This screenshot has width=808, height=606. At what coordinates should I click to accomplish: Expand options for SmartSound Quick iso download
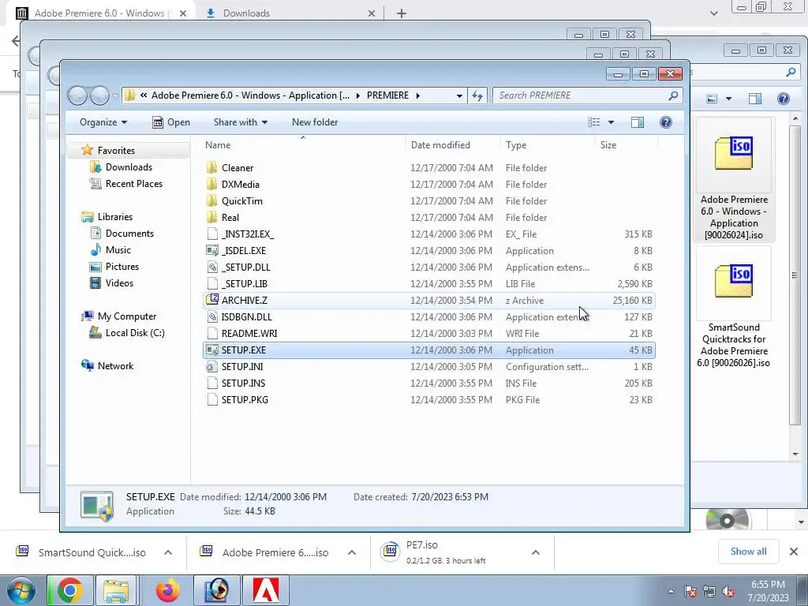click(168, 552)
